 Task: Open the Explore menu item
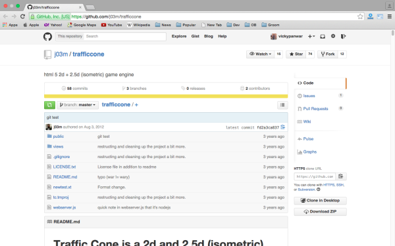pyautogui.click(x=179, y=36)
